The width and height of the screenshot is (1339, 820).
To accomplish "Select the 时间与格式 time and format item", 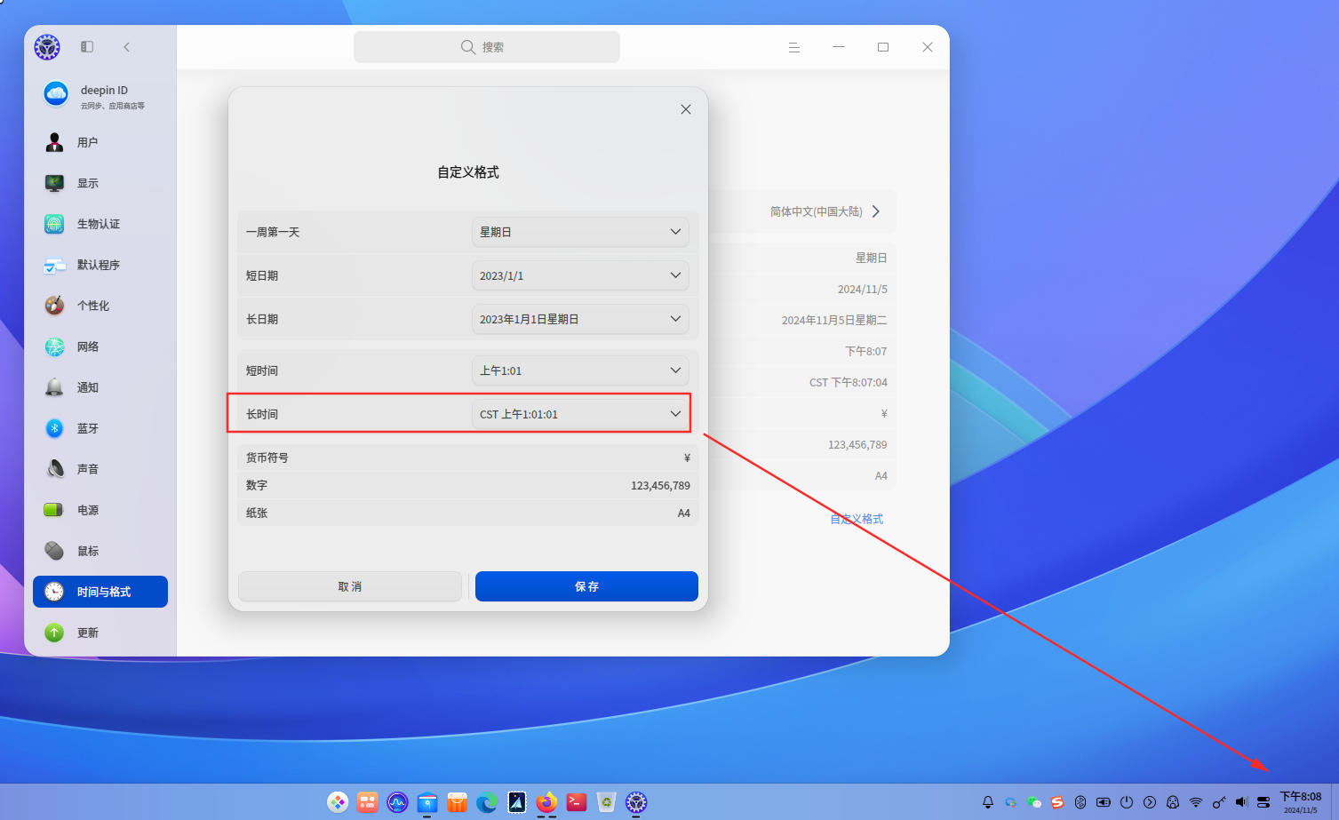I will click(x=100, y=592).
